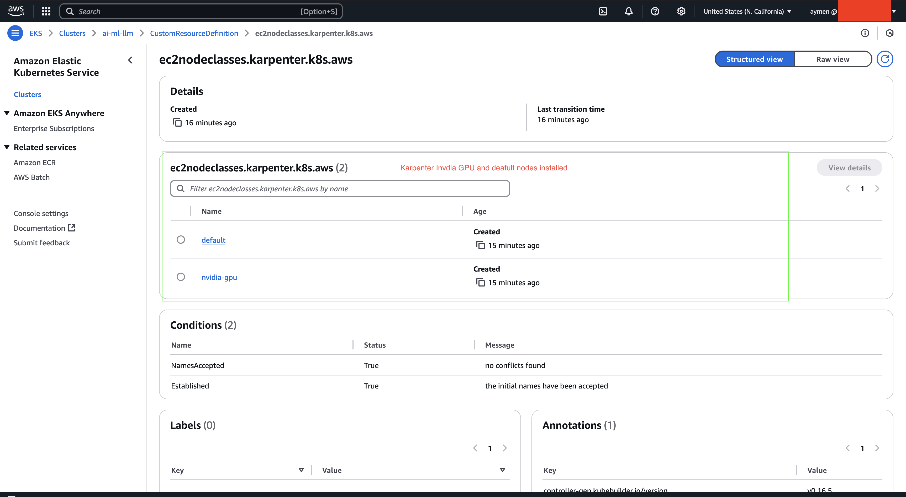Click the hexagon icon at the right of breadcrumbs
The image size is (906, 497).
(x=889, y=33)
